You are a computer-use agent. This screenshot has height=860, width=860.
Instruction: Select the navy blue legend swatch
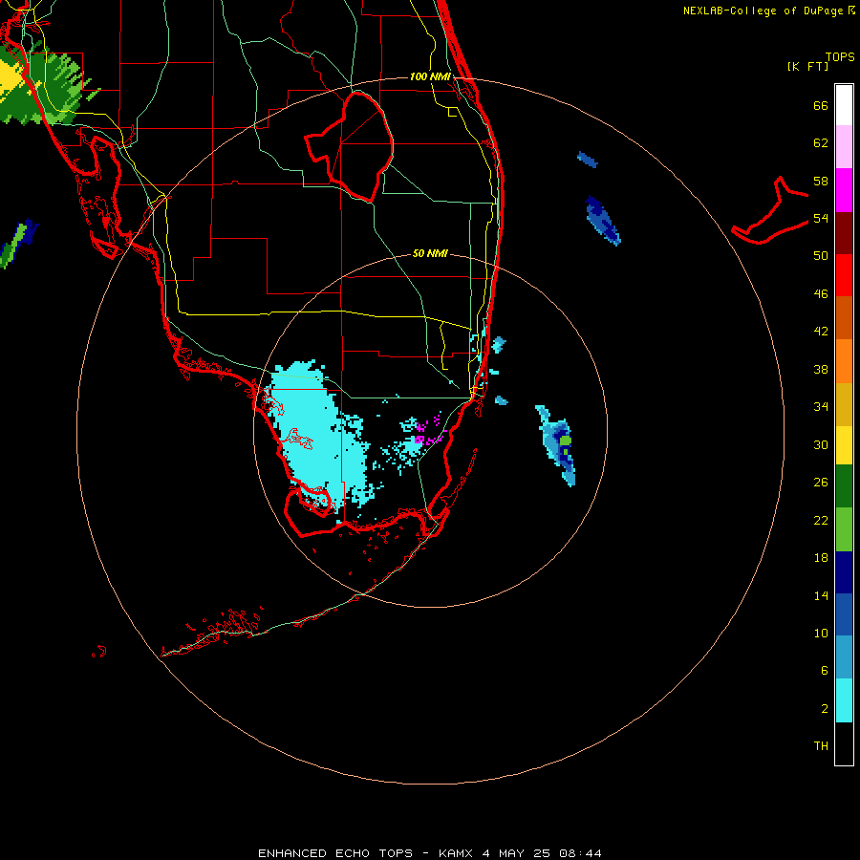[844, 572]
